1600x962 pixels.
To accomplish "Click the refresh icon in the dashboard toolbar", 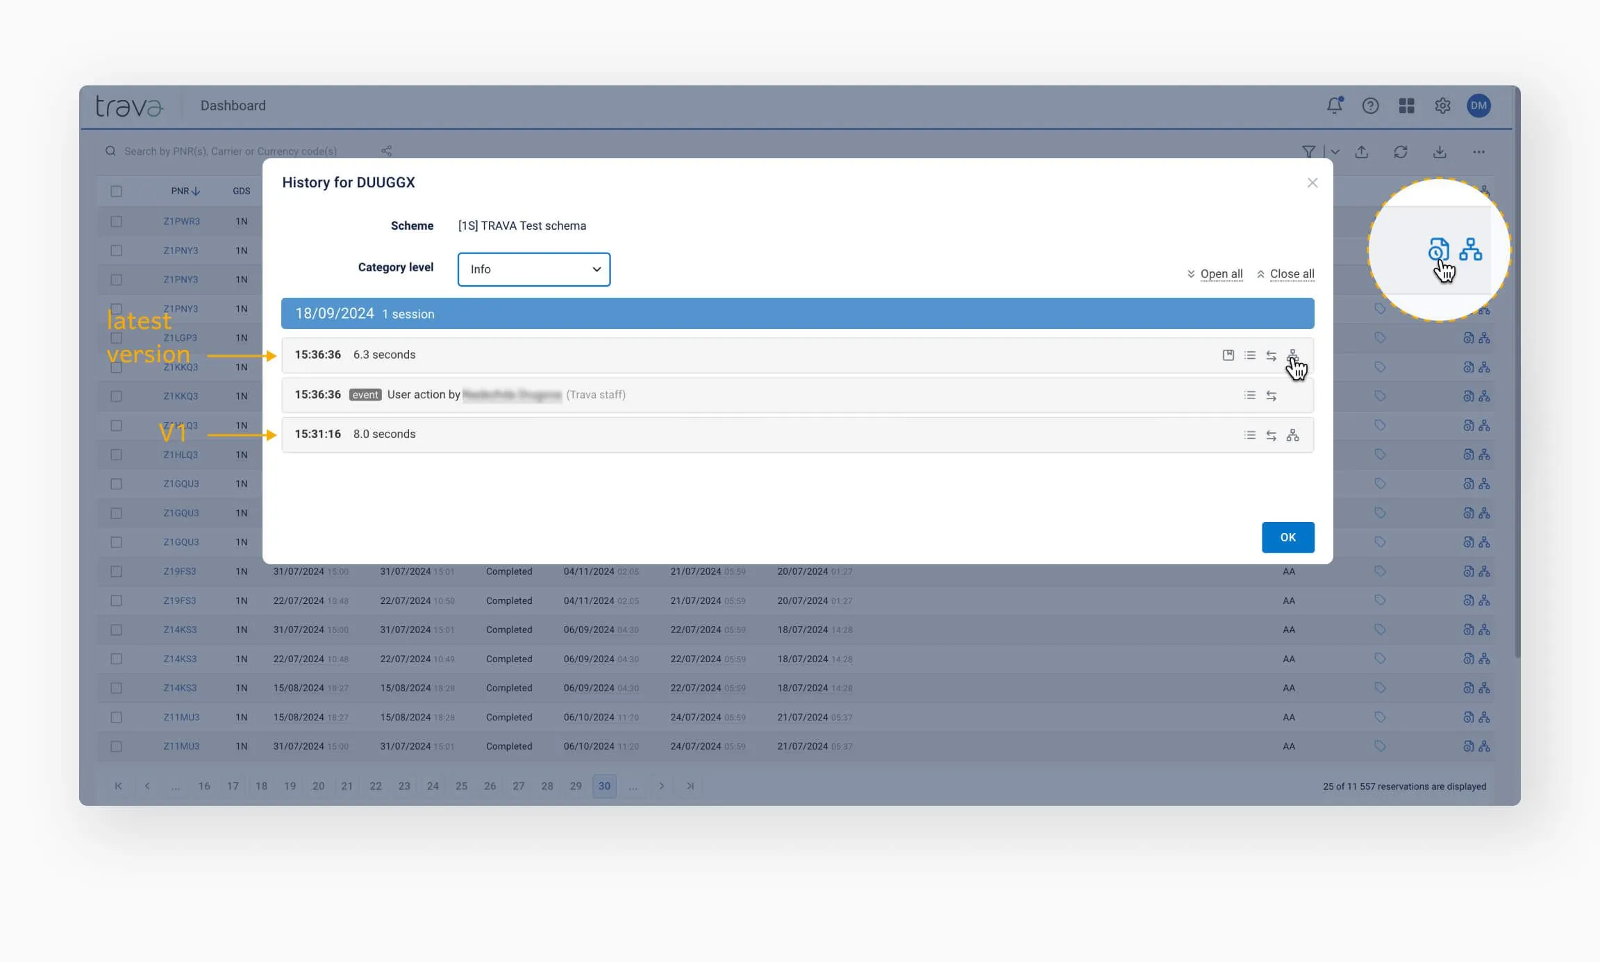I will click(1400, 152).
